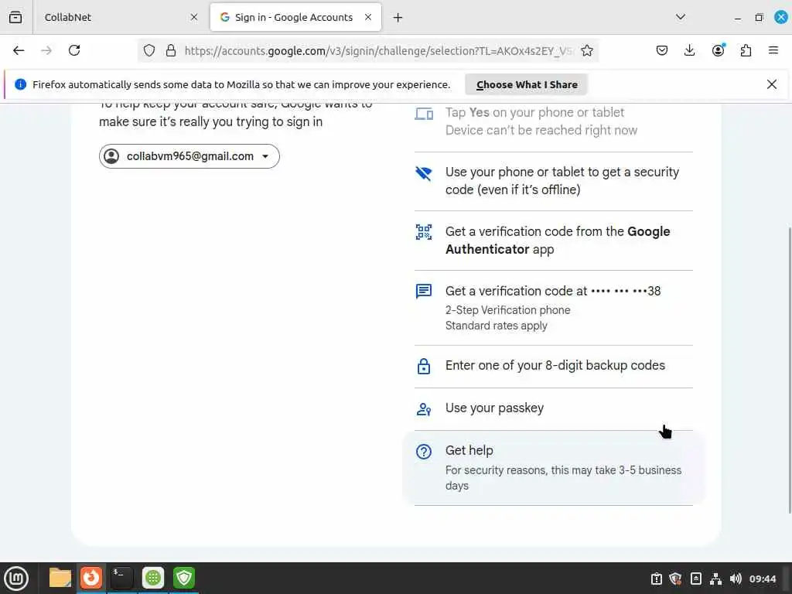Click the blue info icon in notification bar
Viewport: 792px width, 594px height.
21,84
